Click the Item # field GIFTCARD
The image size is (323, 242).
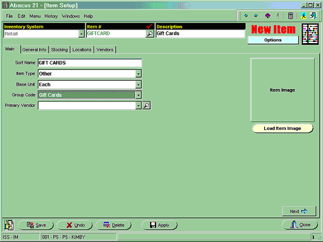[116, 34]
